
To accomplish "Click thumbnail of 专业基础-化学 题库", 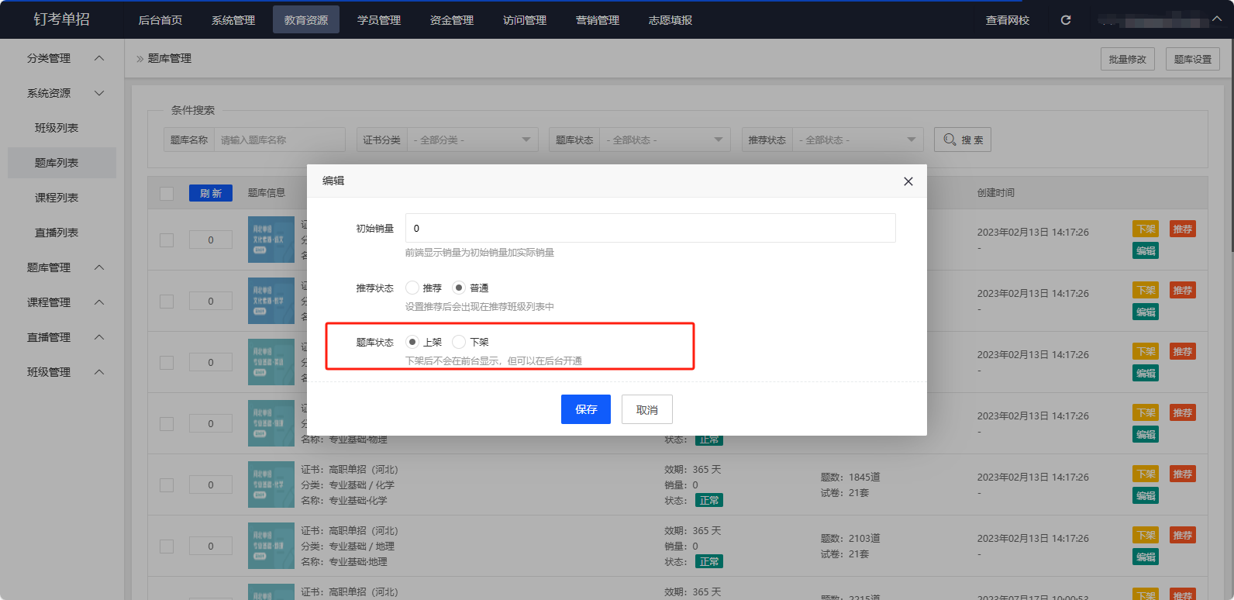I will tap(271, 484).
